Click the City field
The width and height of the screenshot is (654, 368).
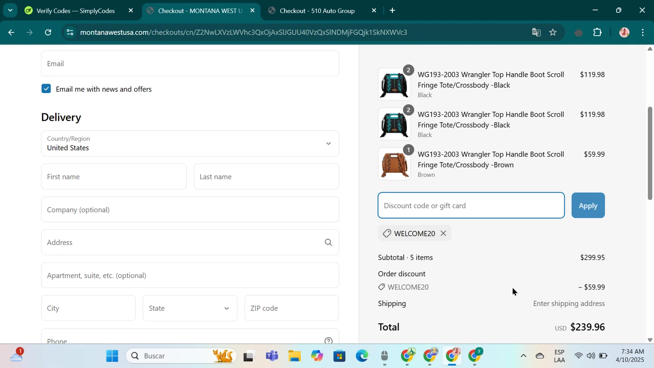click(x=89, y=308)
